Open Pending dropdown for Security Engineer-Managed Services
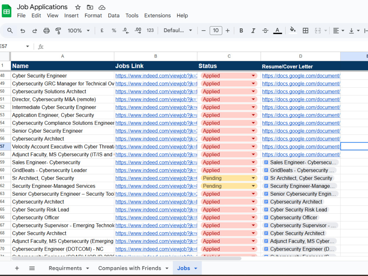Viewport: 368px width, 276px height. coord(253,186)
